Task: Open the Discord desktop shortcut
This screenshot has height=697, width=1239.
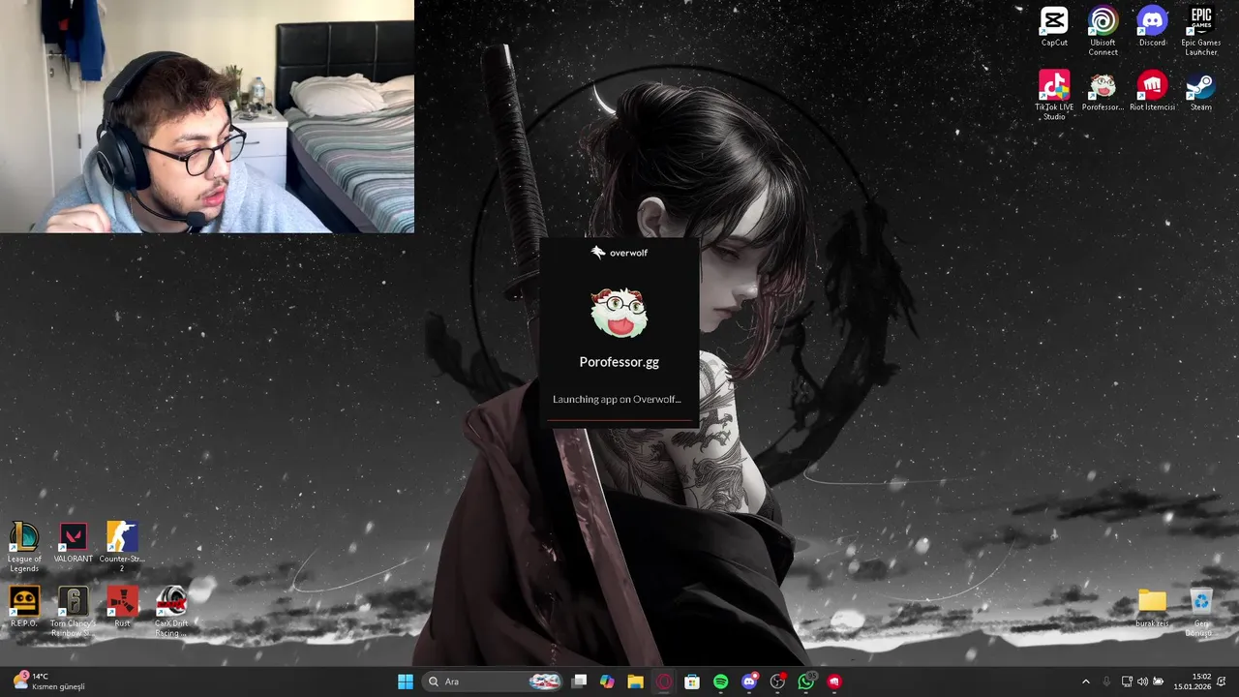Action: click(1152, 27)
